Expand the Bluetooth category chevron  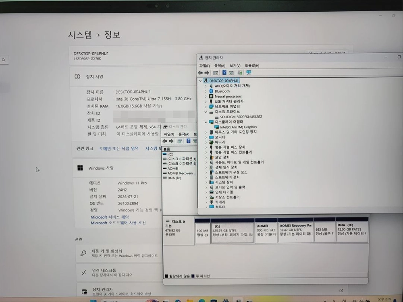click(x=206, y=91)
